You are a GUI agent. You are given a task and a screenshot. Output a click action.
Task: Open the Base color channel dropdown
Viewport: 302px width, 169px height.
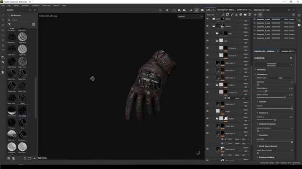[212, 15]
